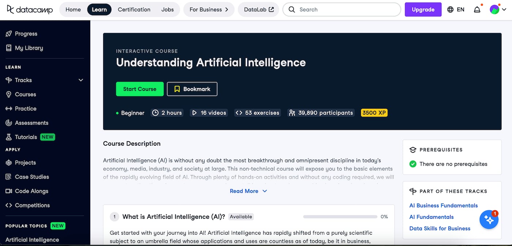Open the EN language selector
This screenshot has height=246, width=512.
click(x=456, y=9)
